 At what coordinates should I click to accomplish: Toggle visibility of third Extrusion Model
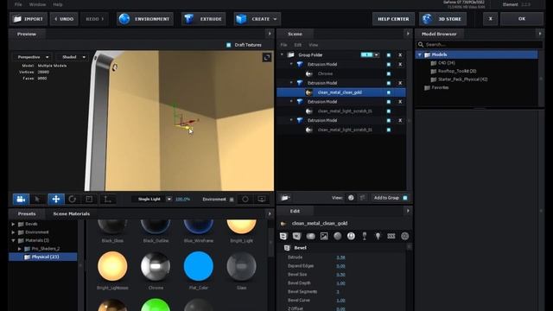[x=389, y=102]
